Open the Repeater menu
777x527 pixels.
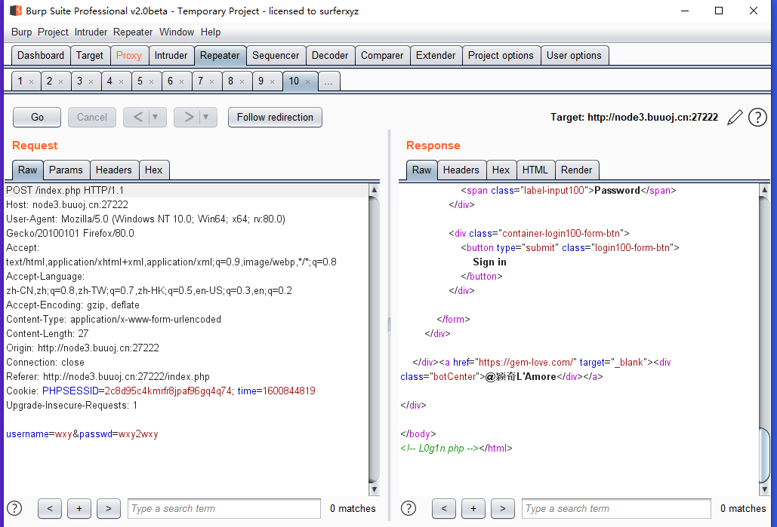(133, 32)
